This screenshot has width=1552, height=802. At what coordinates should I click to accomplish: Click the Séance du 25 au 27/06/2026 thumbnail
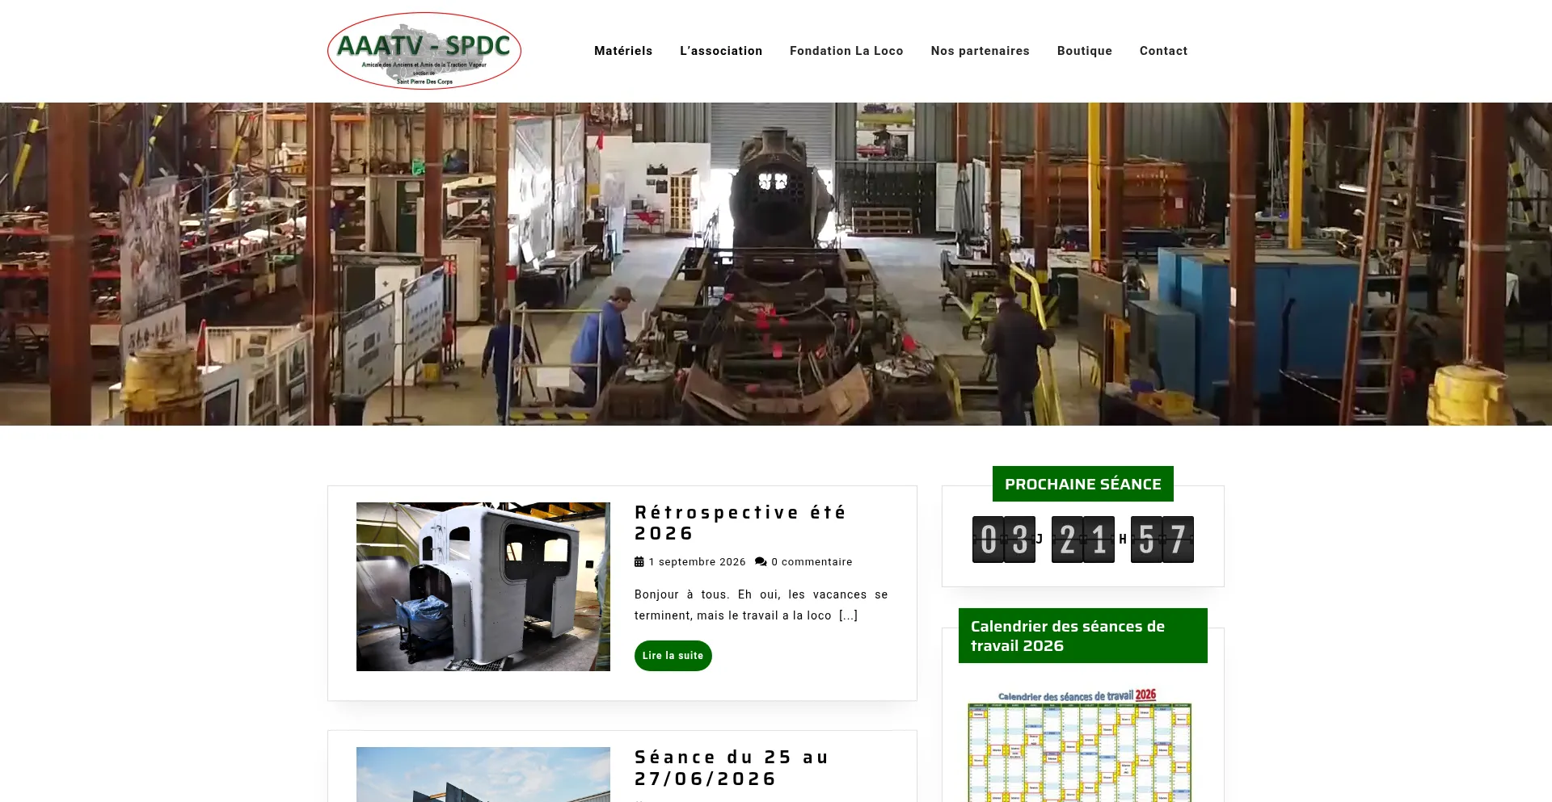[x=483, y=775]
